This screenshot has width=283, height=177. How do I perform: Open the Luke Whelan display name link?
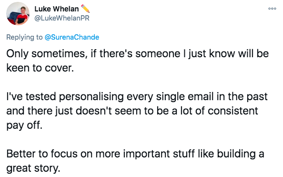(x=57, y=9)
